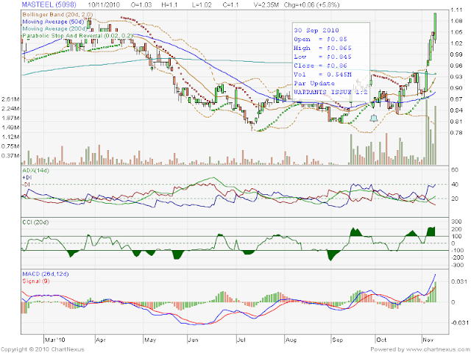Click the -DI indicator label
Image resolution: width=471 pixels, height=353 pixels.
(26, 185)
